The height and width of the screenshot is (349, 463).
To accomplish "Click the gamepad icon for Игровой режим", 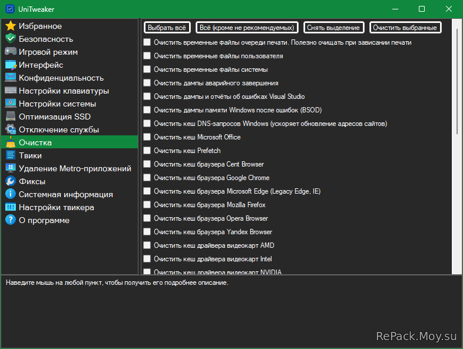I will [10, 52].
